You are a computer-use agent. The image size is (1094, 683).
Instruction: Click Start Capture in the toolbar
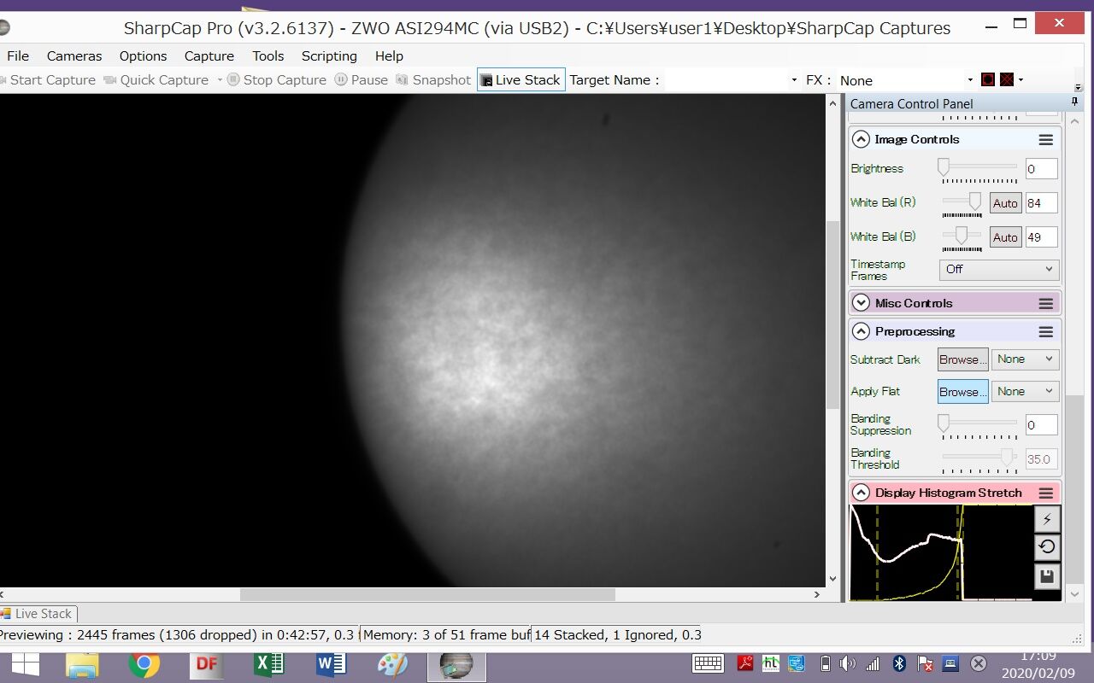tap(48, 79)
